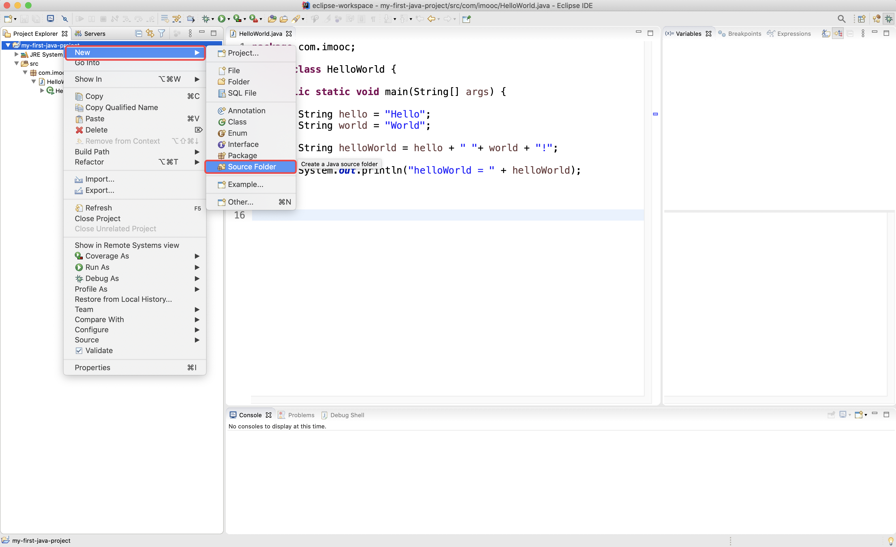Click the Open Task folder icon
This screenshot has height=547, width=896.
pyautogui.click(x=284, y=19)
